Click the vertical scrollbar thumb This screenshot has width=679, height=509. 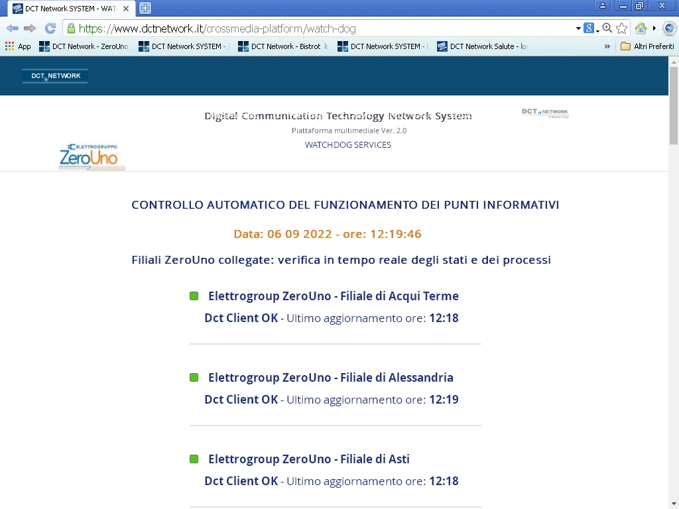pyautogui.click(x=674, y=105)
